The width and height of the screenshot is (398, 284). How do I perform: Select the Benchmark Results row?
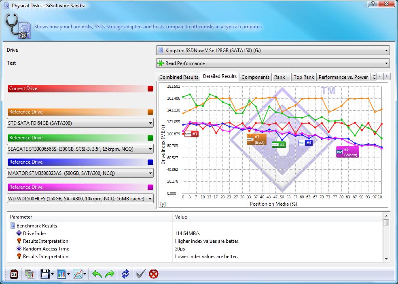coord(195,226)
